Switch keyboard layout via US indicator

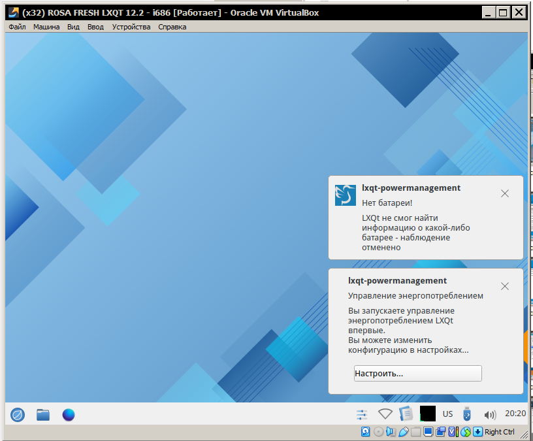pyautogui.click(x=447, y=414)
